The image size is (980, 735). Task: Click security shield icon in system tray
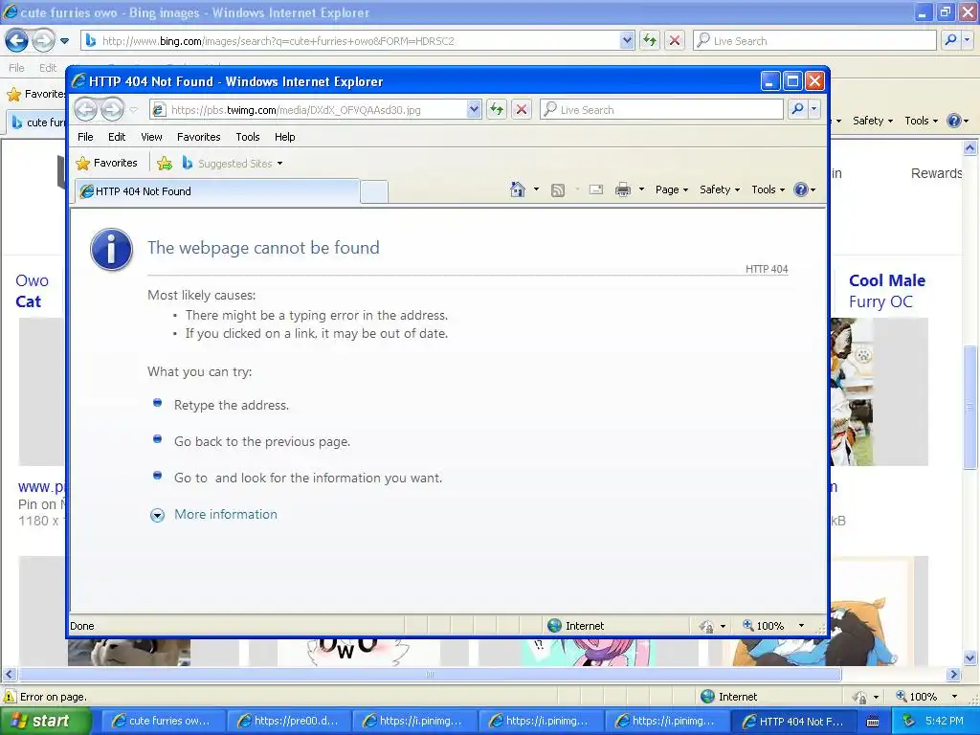click(908, 721)
